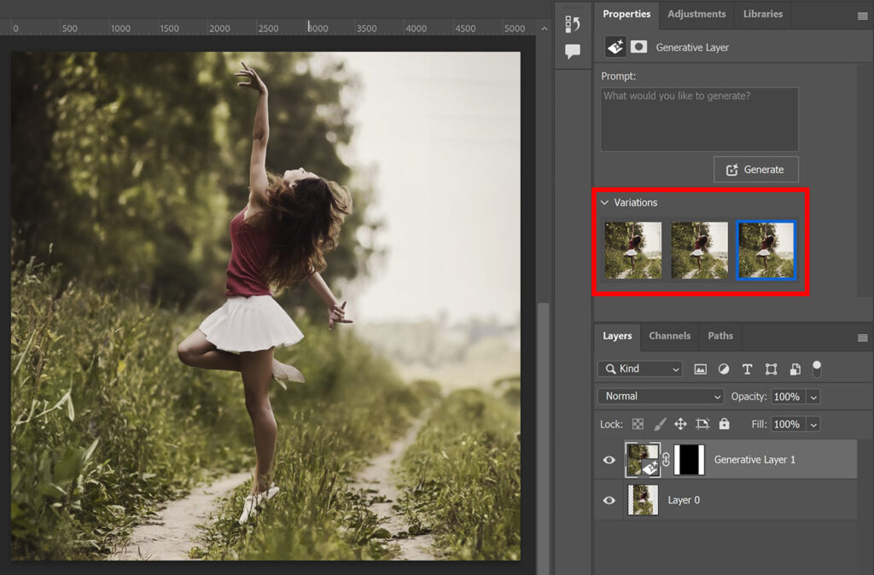Switch to the Channels tab
874x575 pixels.
[669, 336]
